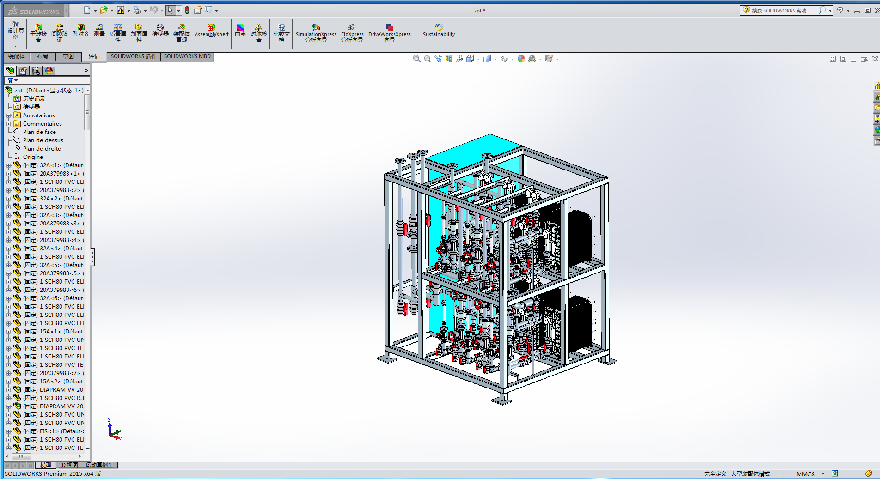Open the Sustainability tool
Image resolution: width=880 pixels, height=479 pixels.
click(439, 30)
